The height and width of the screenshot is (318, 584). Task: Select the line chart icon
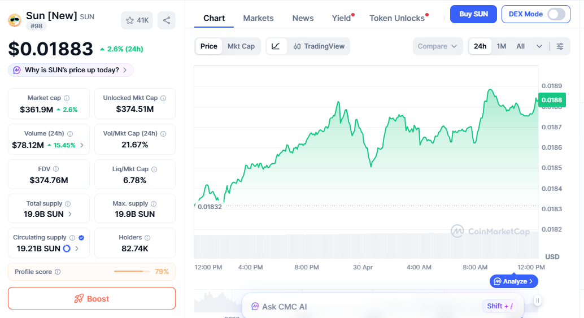click(276, 46)
